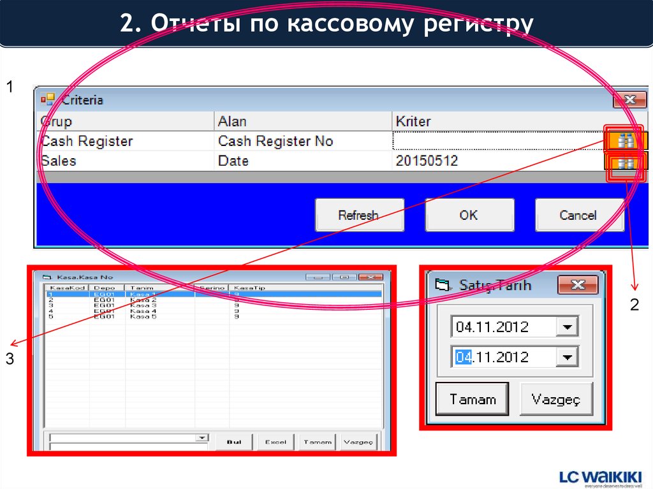
Task: Expand the search field dropdown in Kasa window
Action: [x=202, y=437]
